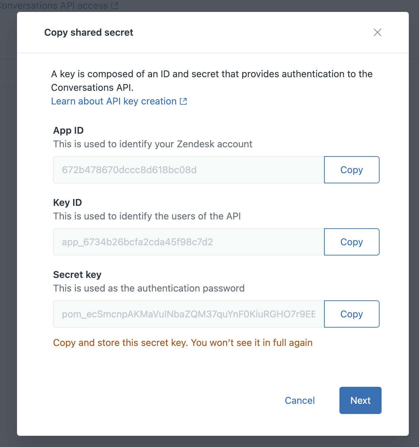This screenshot has width=419, height=447.
Task: Click the authentication password description text
Action: [149, 288]
